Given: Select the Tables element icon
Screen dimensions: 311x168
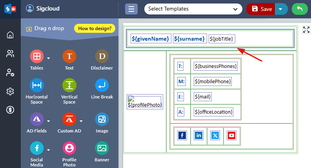Looking at the screenshot, I should tap(36, 57).
